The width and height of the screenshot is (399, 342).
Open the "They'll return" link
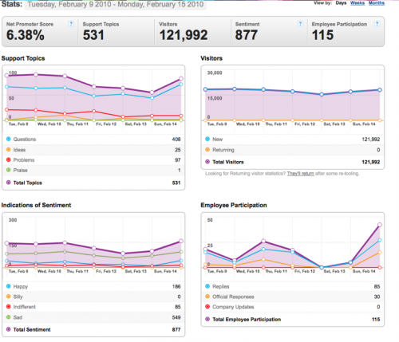click(300, 174)
